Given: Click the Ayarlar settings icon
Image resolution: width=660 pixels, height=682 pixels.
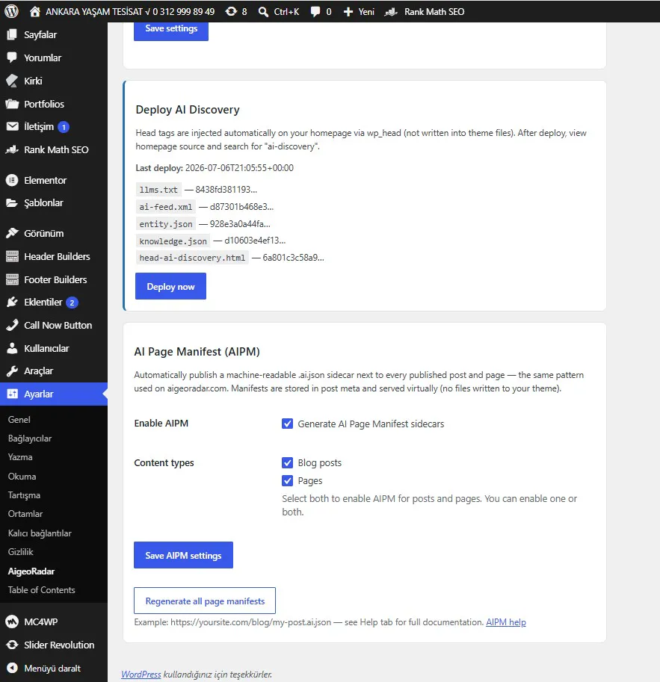Looking at the screenshot, I should coord(12,394).
